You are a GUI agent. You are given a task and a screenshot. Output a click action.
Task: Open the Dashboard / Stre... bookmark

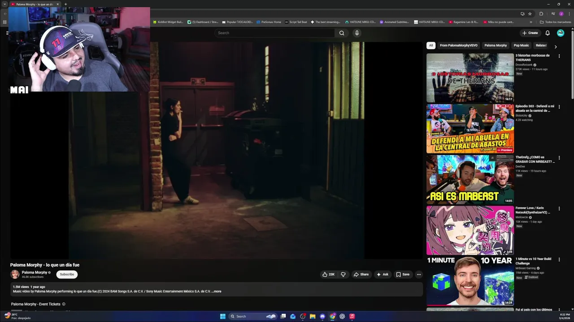point(203,22)
